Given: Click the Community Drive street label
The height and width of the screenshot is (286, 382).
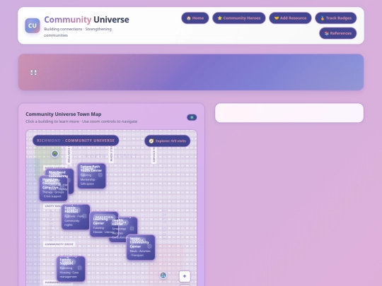Looking at the screenshot, I should [x=59, y=244].
